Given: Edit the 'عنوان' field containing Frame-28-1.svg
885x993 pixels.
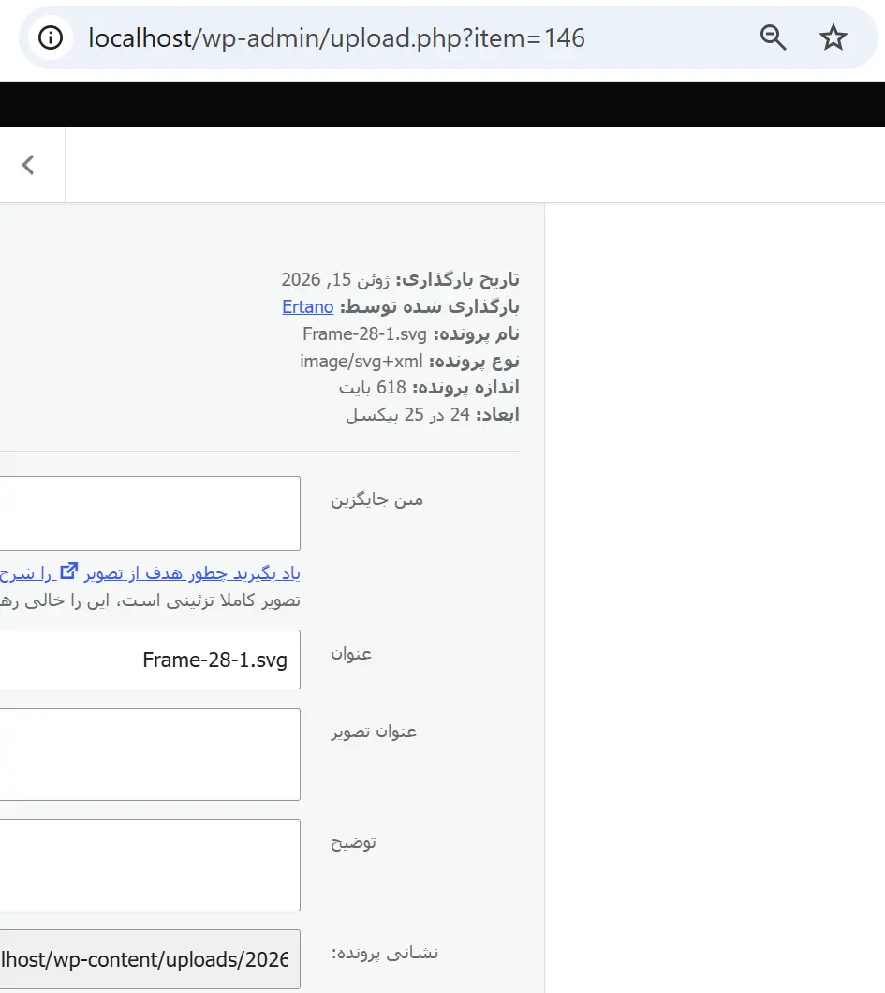Looking at the screenshot, I should pos(150,660).
